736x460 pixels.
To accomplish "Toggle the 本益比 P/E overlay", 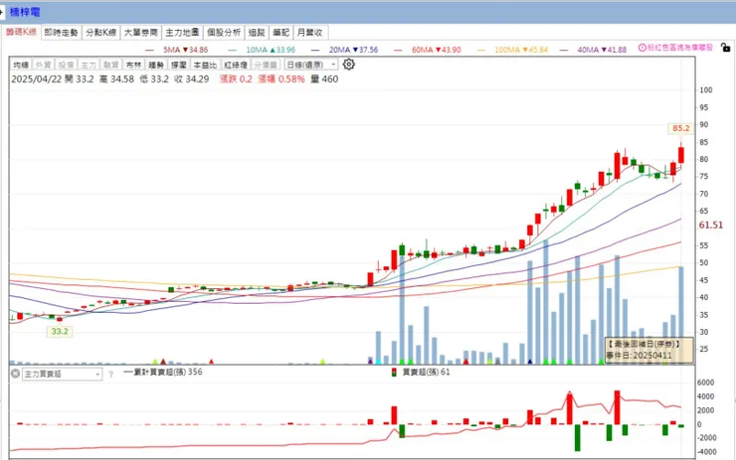I will tap(205, 65).
